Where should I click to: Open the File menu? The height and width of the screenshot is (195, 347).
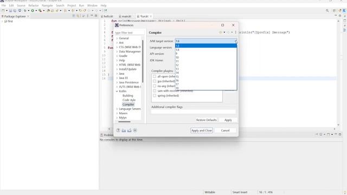4,5
